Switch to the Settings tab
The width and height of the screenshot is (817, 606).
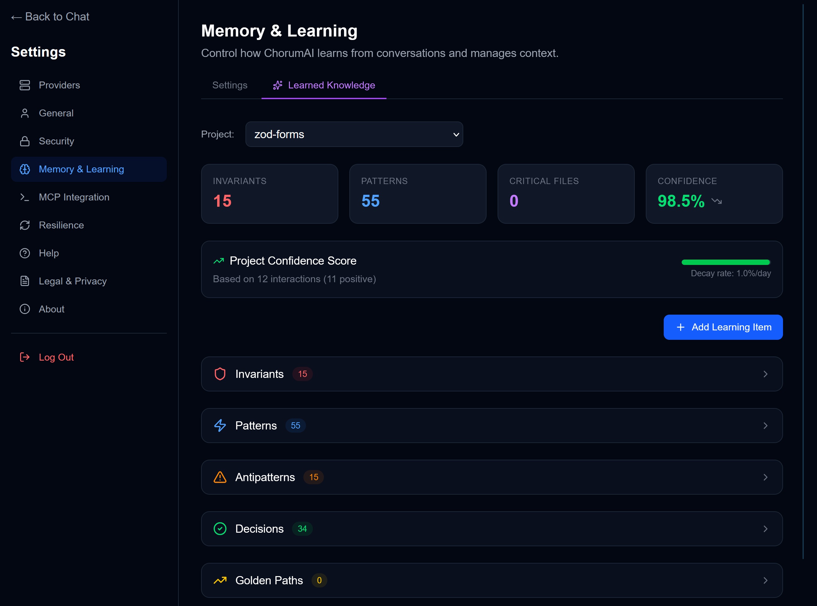230,85
